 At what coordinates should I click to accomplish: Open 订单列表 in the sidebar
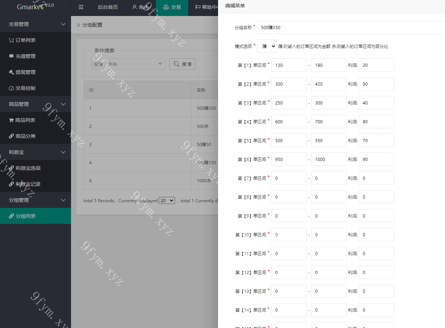click(x=36, y=40)
